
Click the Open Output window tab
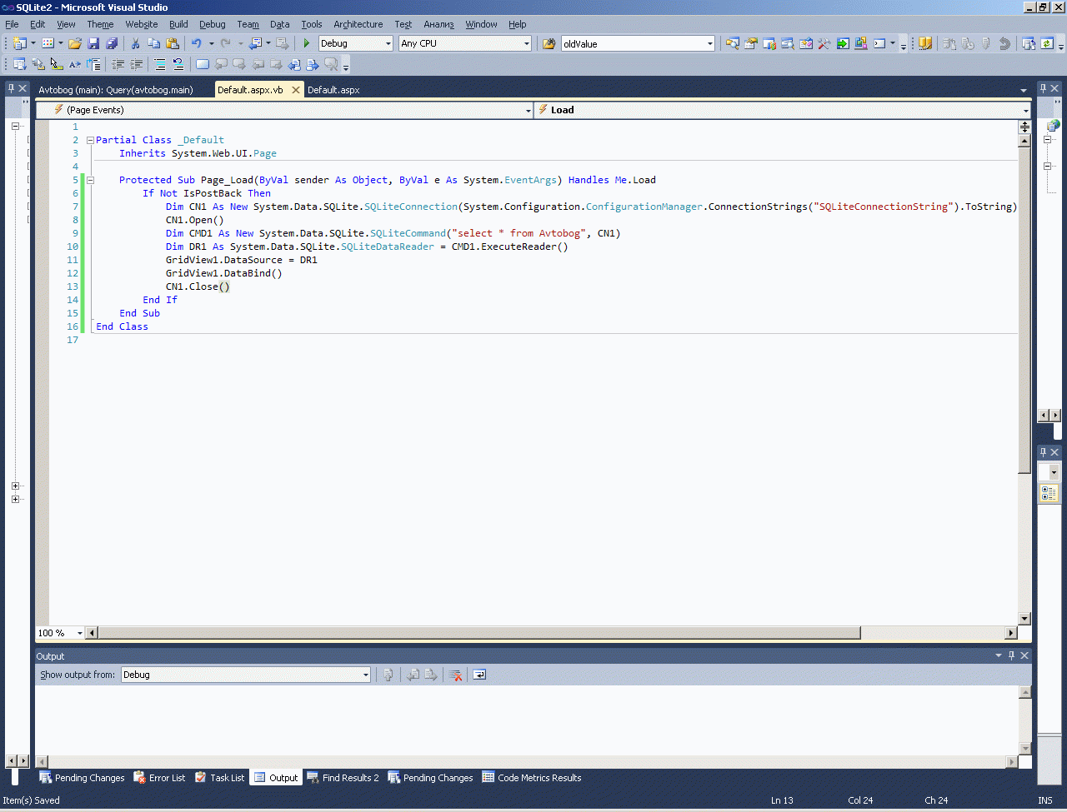pos(276,778)
